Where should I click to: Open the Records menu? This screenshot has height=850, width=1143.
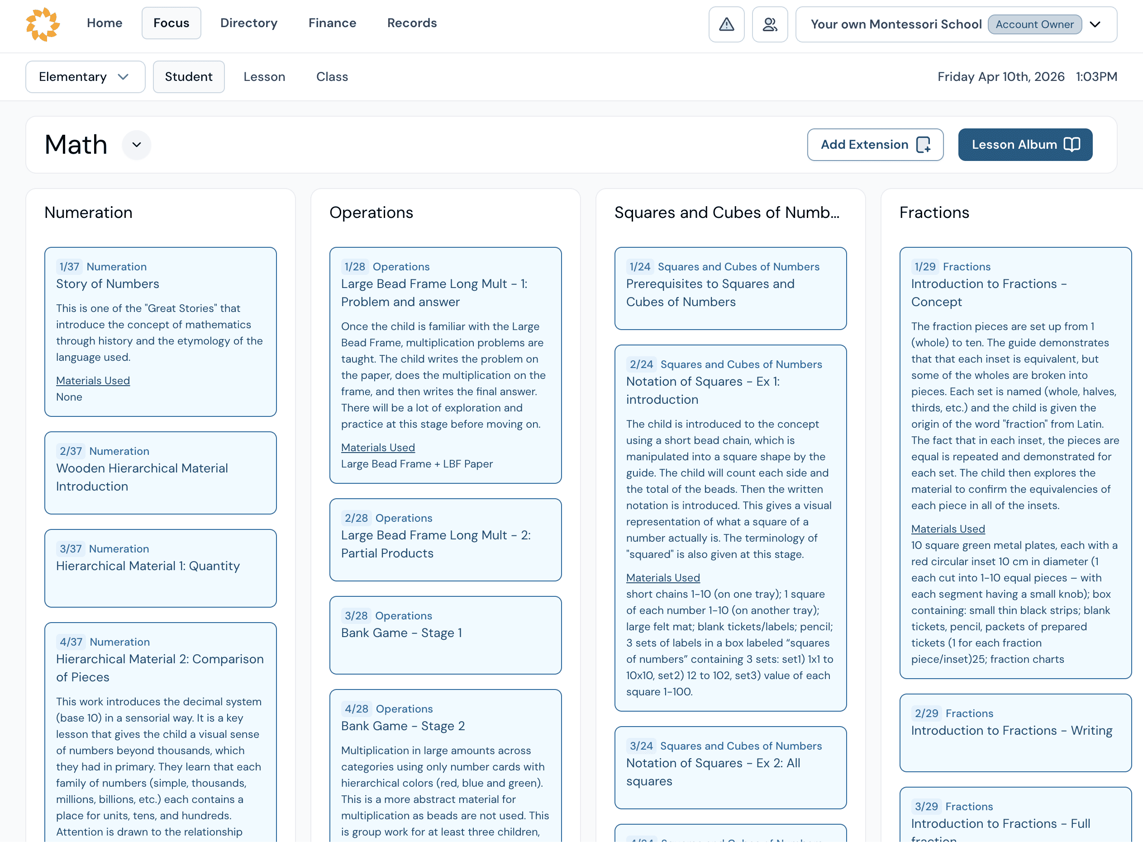pos(412,23)
